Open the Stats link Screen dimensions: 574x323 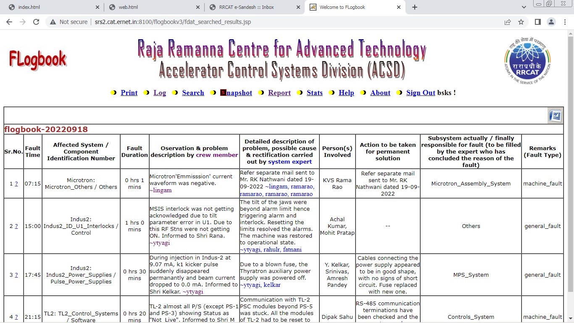point(315,93)
